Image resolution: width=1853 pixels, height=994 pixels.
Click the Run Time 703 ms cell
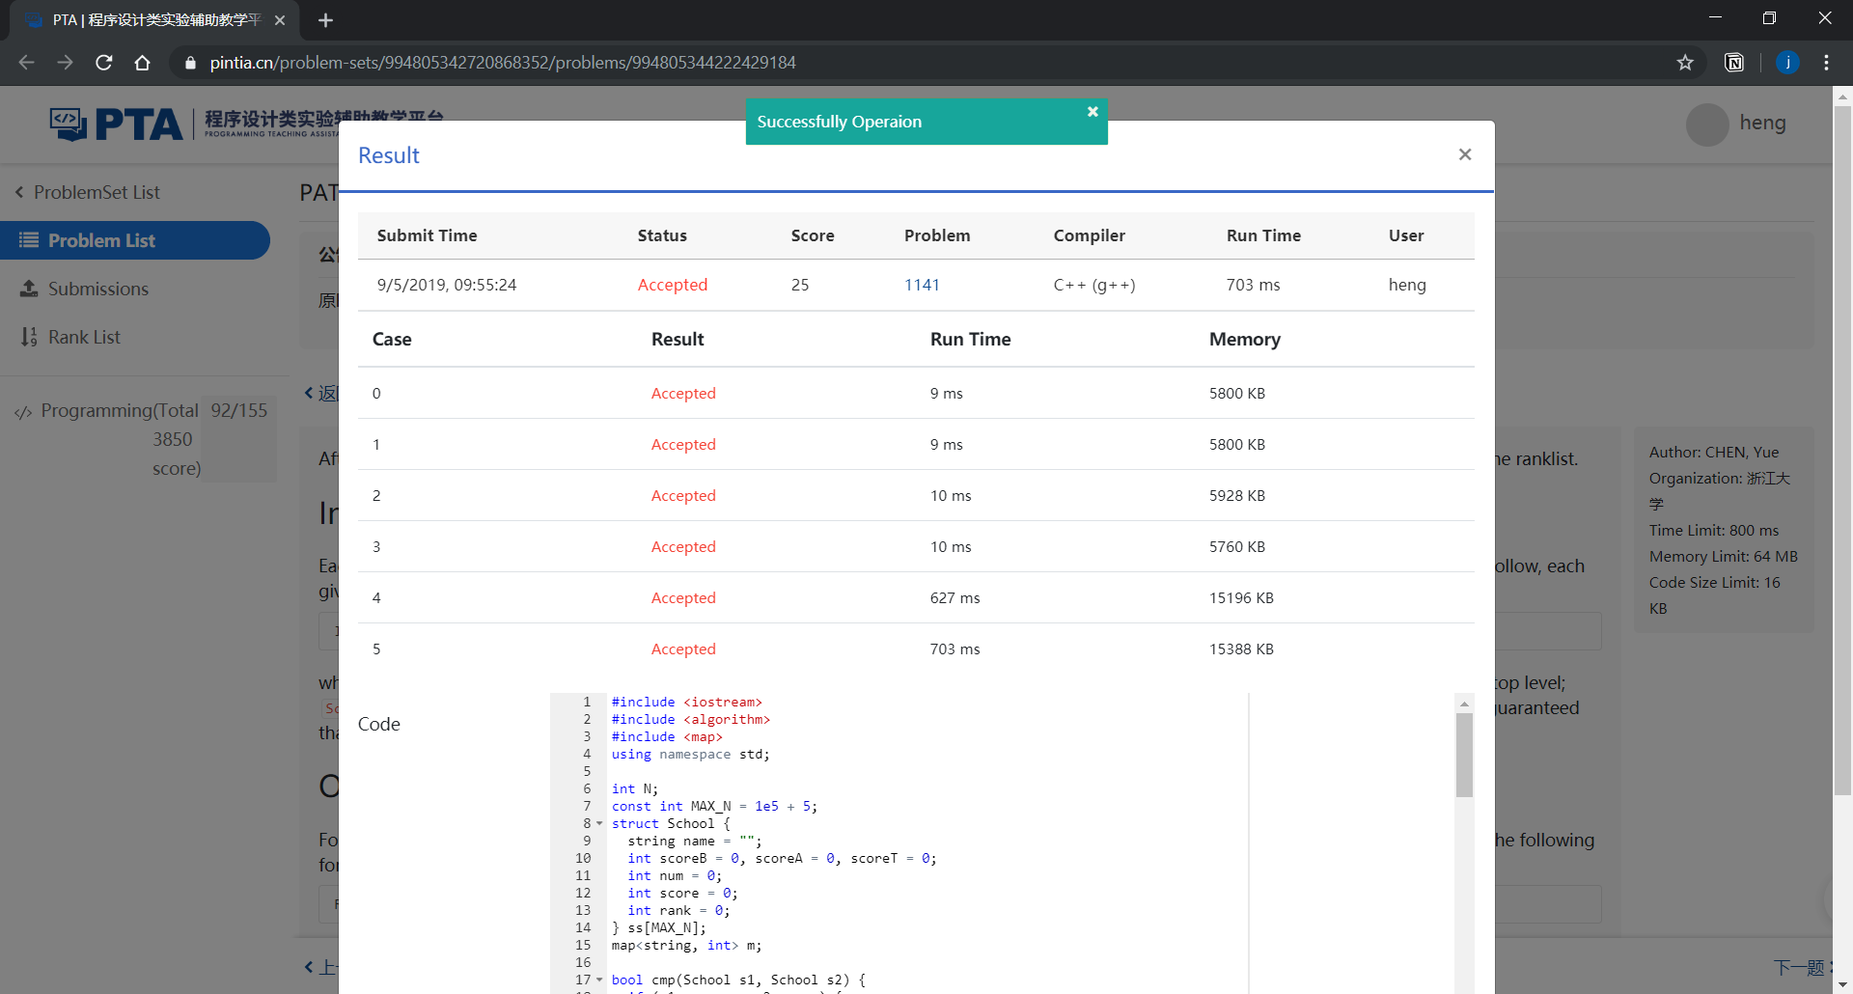pos(1253,285)
